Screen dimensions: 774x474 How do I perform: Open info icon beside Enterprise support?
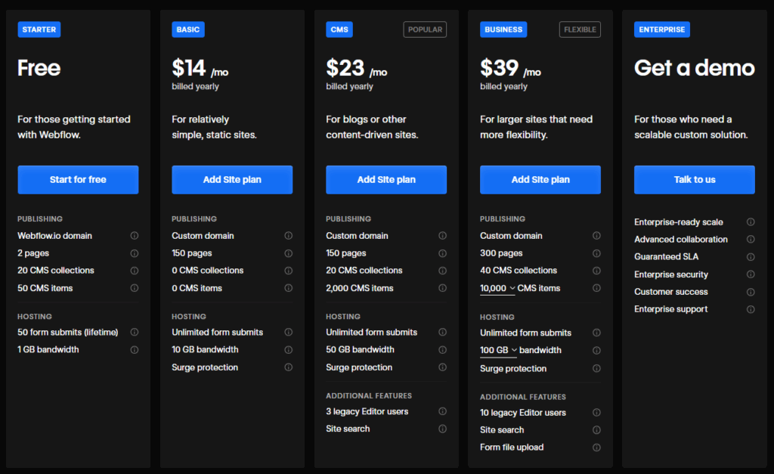(751, 309)
